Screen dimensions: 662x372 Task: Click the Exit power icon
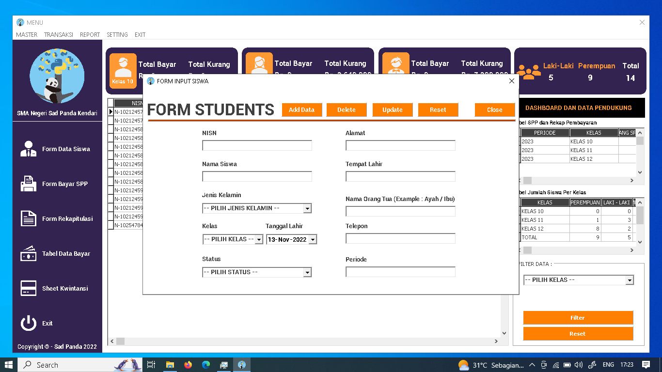[x=29, y=323]
